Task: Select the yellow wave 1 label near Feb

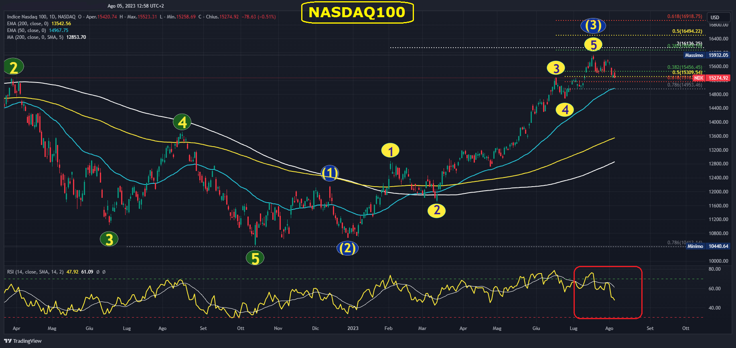Action: [x=390, y=151]
